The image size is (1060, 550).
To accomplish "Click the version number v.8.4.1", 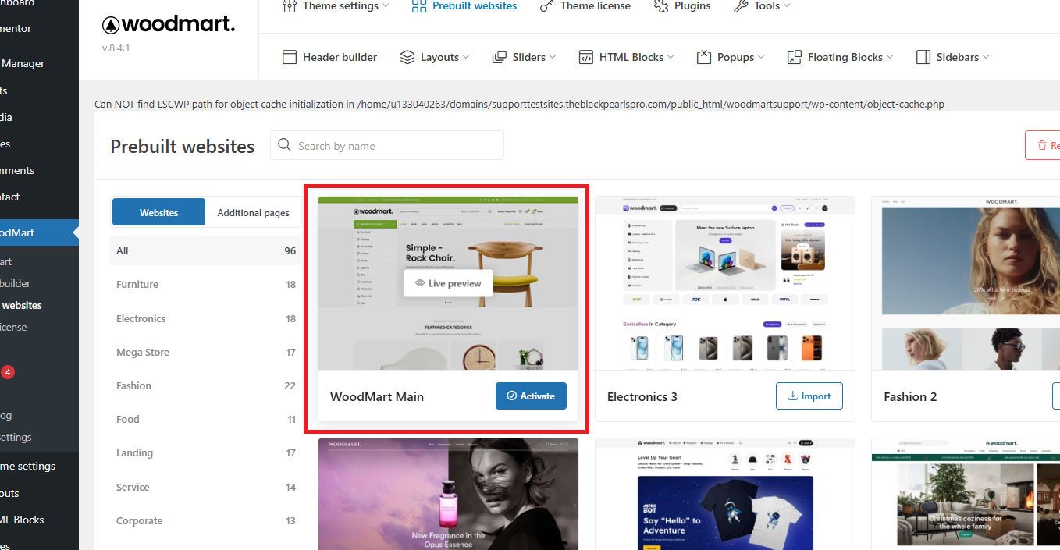I will pyautogui.click(x=116, y=48).
